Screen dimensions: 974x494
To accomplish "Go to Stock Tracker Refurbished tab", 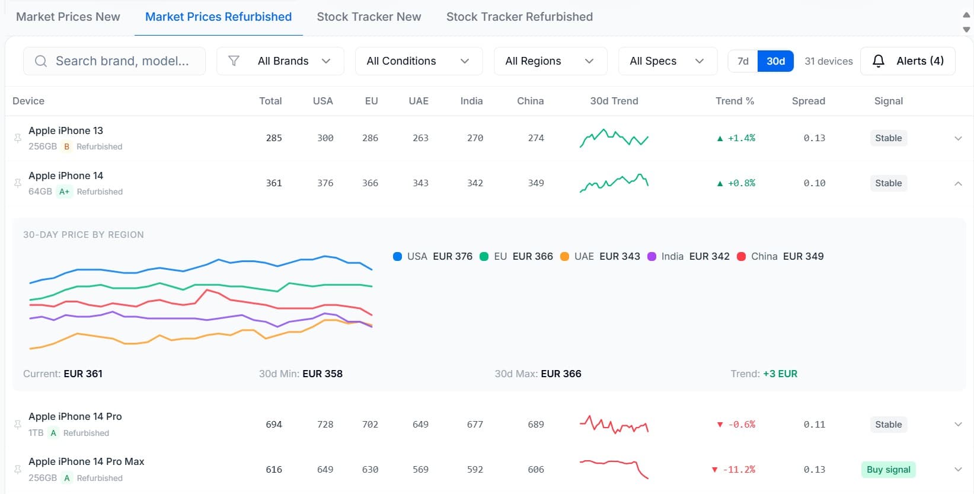I will [x=519, y=17].
